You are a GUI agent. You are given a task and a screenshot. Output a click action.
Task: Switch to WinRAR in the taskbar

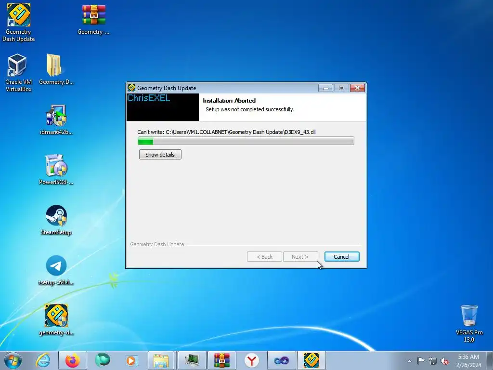coord(221,360)
